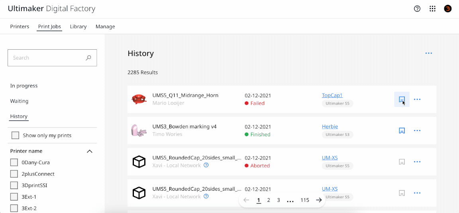Open note icon for UMS3_Bowden marking job
Viewport: 459px width, 213px height.
coord(402,131)
